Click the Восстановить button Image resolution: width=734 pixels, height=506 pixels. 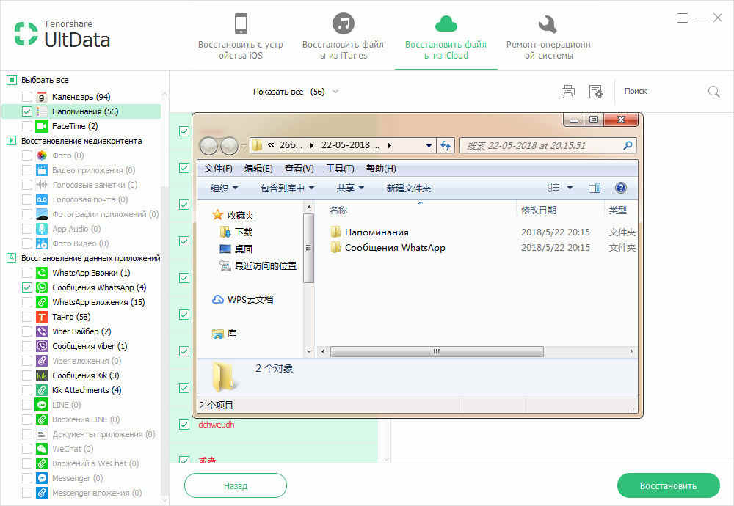[x=668, y=486]
